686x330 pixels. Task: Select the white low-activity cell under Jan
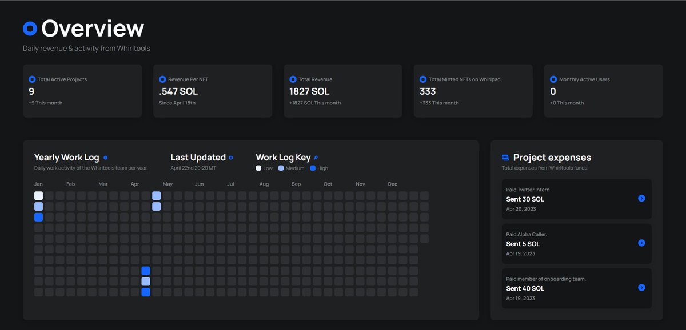38,196
